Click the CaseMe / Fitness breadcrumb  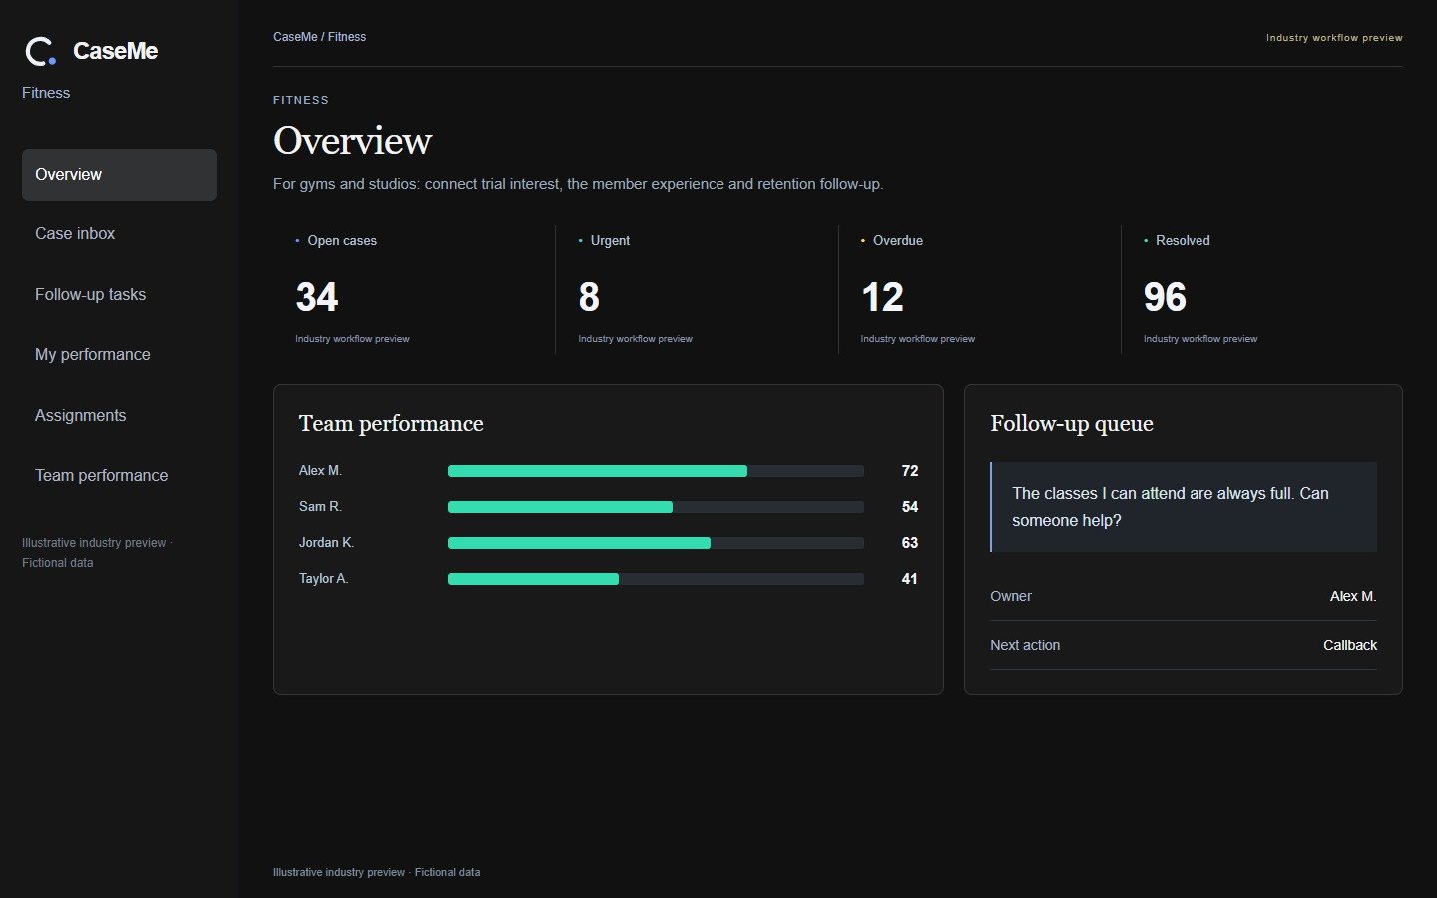coord(319,37)
